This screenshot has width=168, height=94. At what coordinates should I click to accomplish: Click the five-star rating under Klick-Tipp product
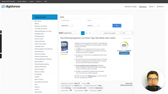tap(64, 54)
